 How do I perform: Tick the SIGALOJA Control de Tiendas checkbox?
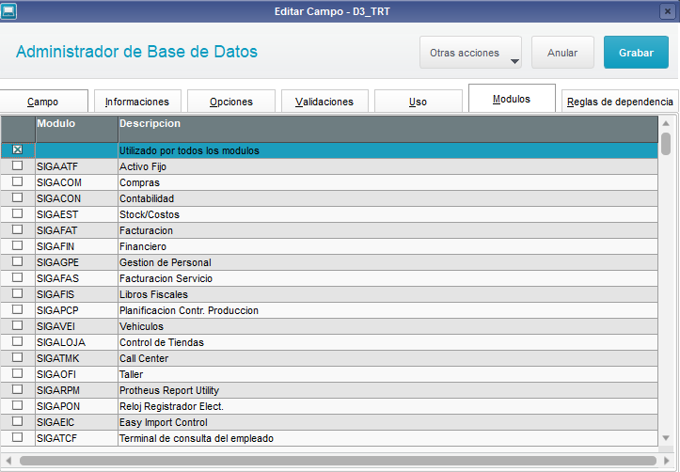(x=17, y=341)
